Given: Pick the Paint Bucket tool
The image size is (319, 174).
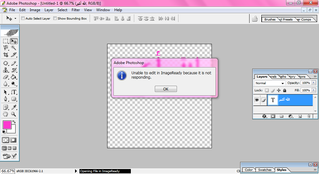Looking at the screenshot, I should (x=14, y=77).
